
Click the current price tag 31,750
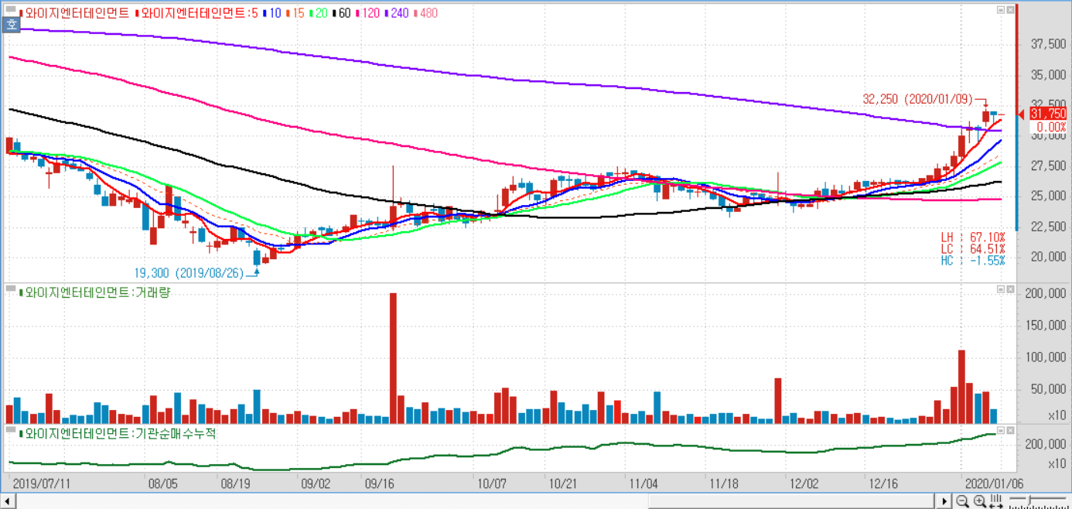coord(1048,114)
